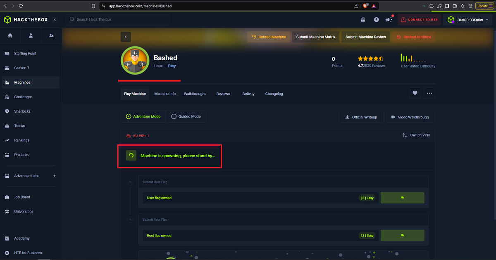Collapse the left sidebar with the chevron
Viewport: 496px width, 260px height.
(55, 19)
